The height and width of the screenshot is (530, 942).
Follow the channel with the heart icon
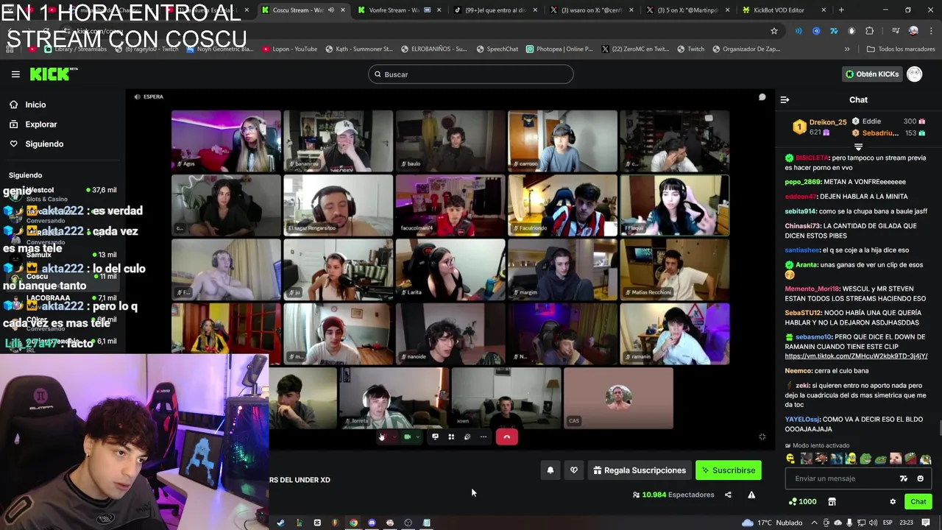click(x=574, y=470)
